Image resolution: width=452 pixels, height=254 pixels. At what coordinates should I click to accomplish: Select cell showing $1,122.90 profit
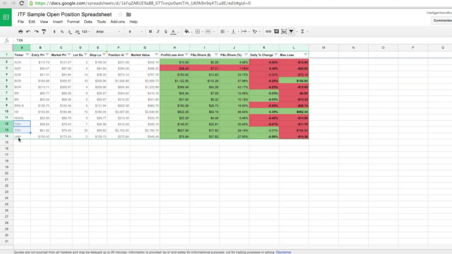click(x=174, y=81)
